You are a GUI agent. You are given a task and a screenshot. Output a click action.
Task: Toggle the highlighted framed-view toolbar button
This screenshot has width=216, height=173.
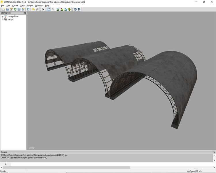[x=48, y=9]
